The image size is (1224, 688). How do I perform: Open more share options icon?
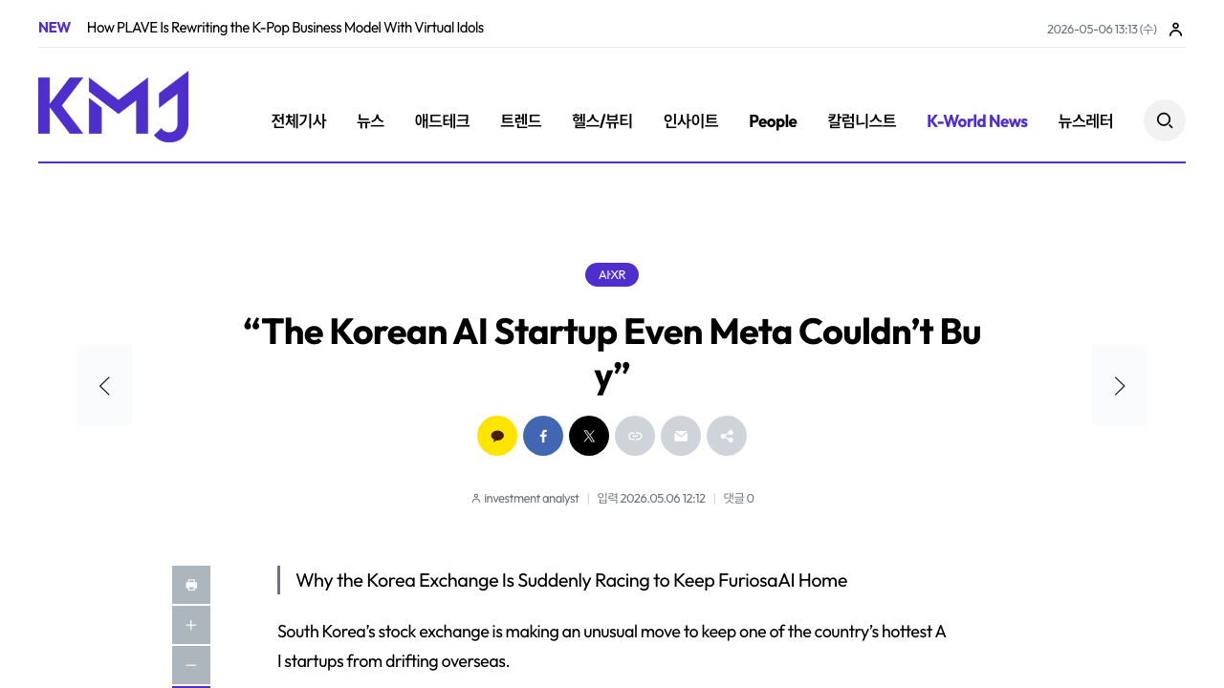coord(727,436)
